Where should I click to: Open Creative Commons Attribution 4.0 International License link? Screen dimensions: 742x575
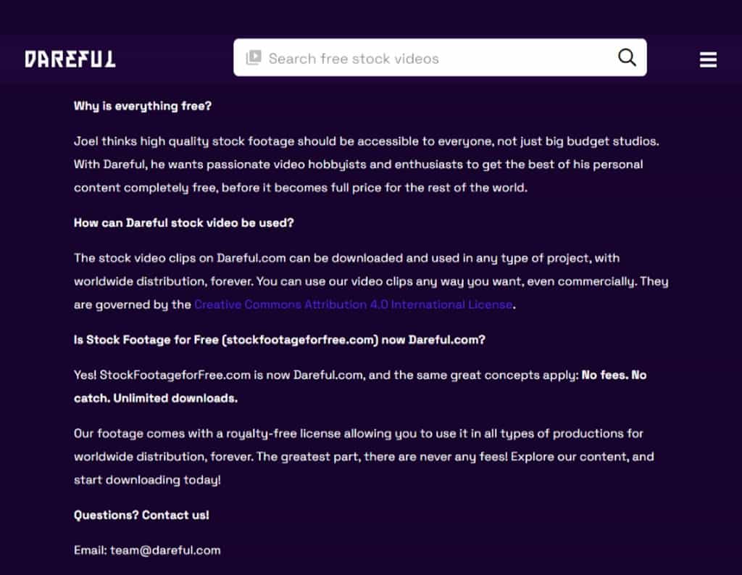coord(354,304)
